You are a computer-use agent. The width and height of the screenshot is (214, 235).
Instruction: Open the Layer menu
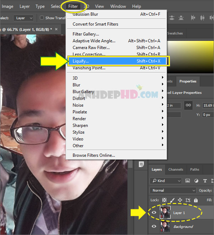25,6
